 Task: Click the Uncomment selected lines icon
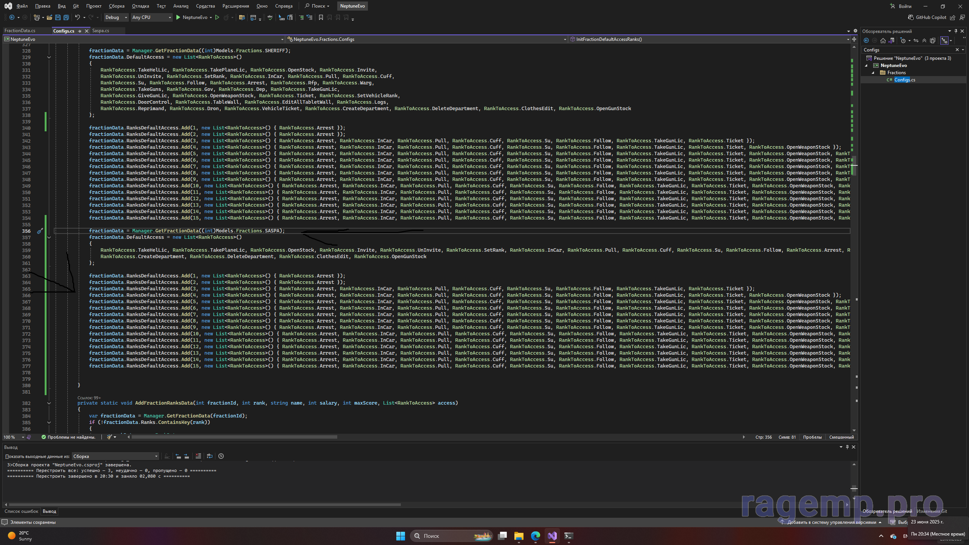coord(310,17)
